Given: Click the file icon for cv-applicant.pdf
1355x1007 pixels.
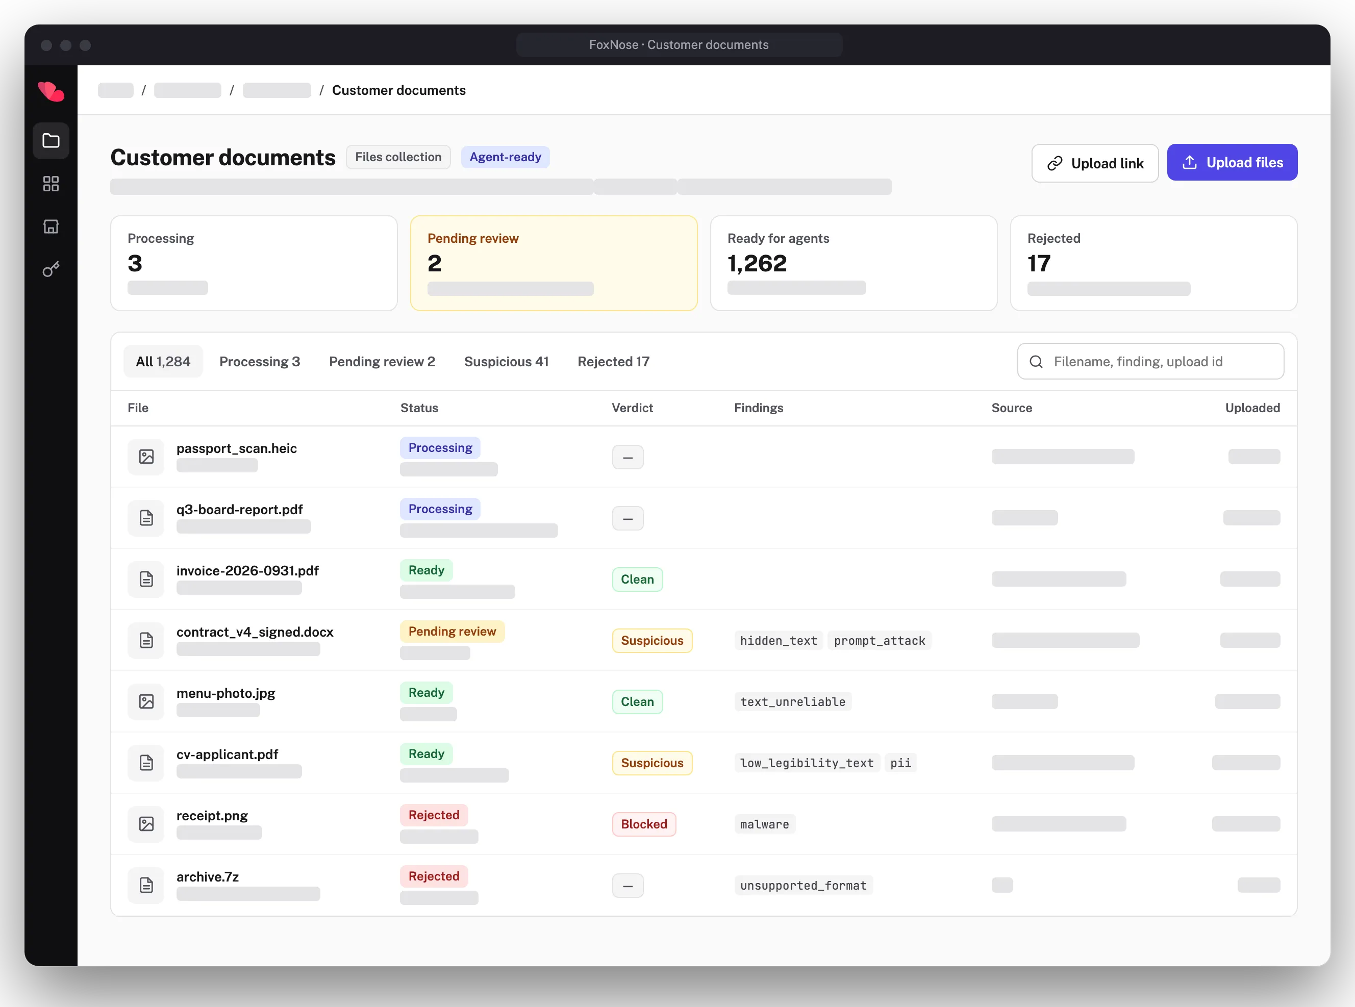Looking at the screenshot, I should point(146,763).
